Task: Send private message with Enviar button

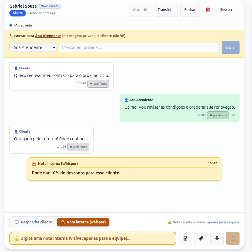Action: pos(231,47)
